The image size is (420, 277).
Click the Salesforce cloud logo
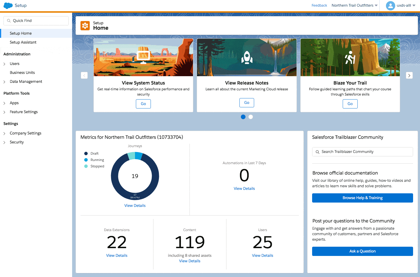point(8,5)
